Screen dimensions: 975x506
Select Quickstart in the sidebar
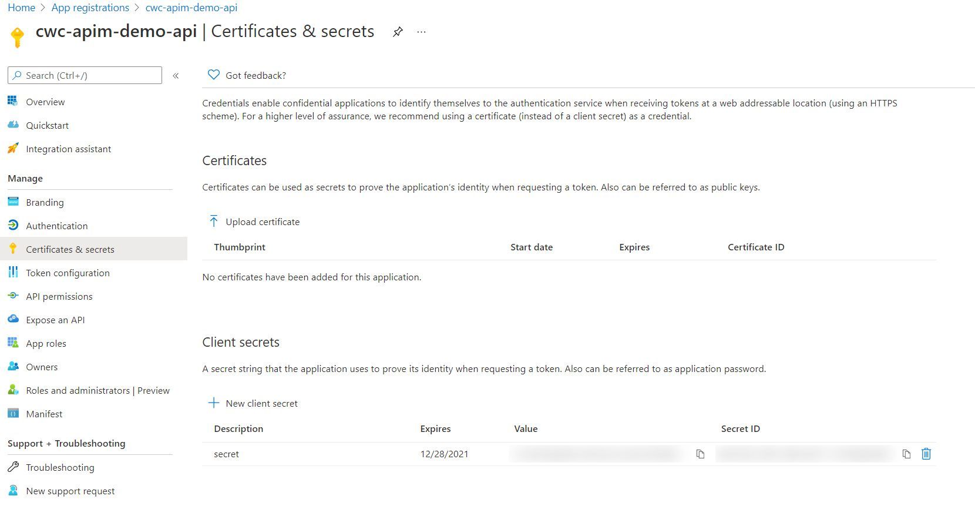(x=47, y=125)
